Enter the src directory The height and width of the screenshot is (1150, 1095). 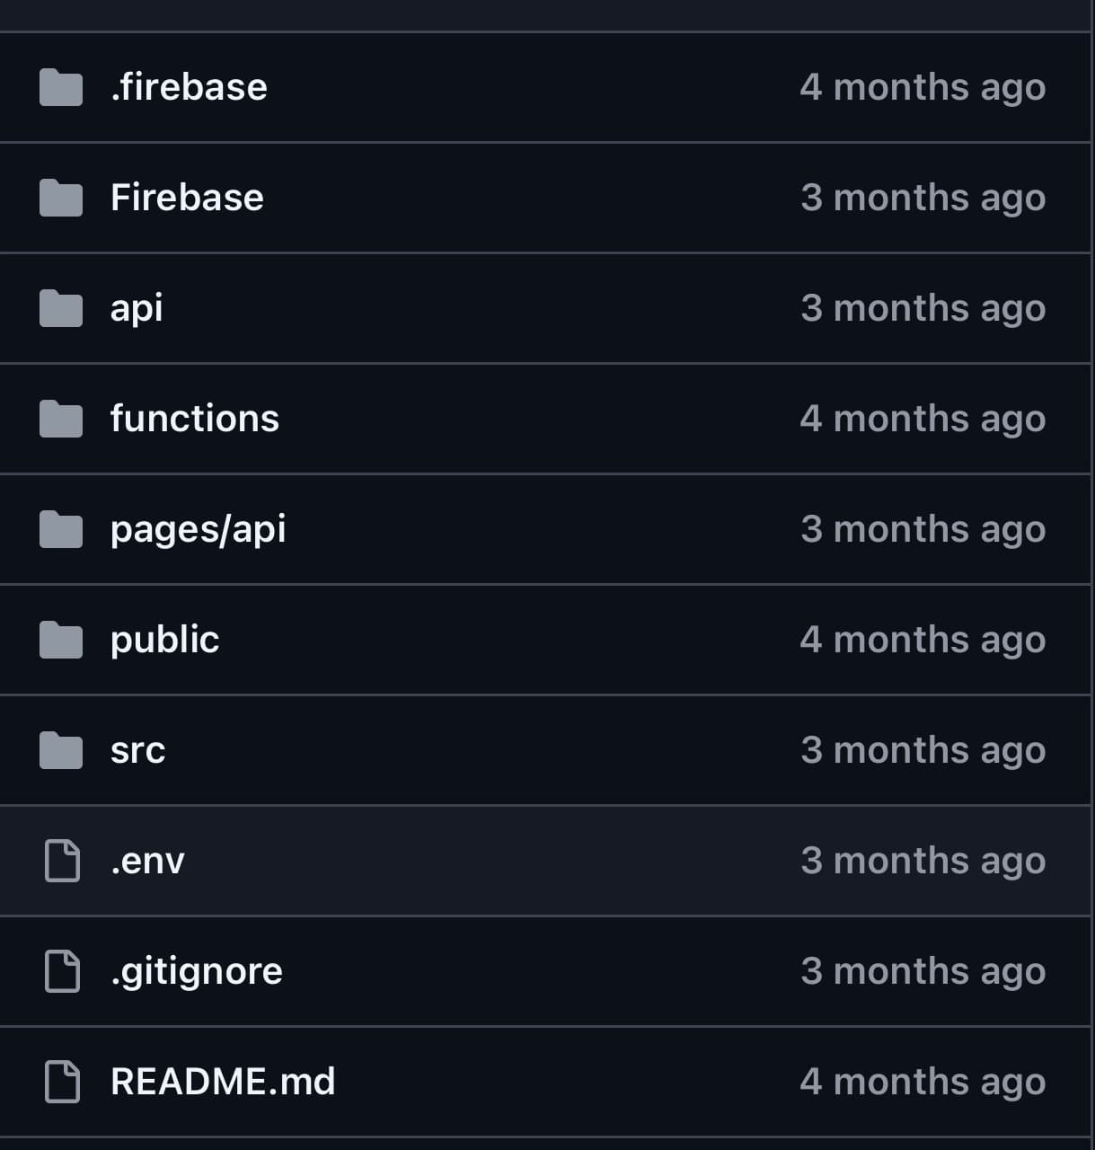click(137, 750)
